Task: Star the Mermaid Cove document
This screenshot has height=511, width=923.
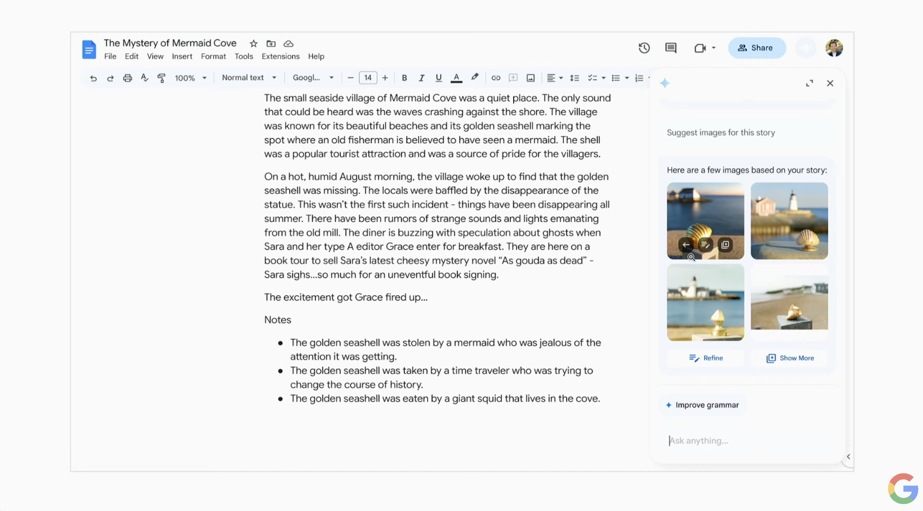Action: point(254,43)
